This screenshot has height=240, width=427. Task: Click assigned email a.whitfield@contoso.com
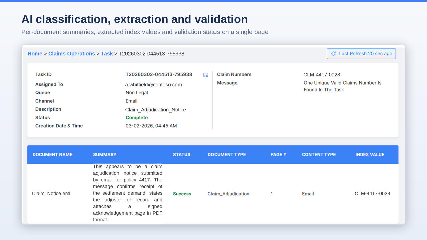pos(154,85)
